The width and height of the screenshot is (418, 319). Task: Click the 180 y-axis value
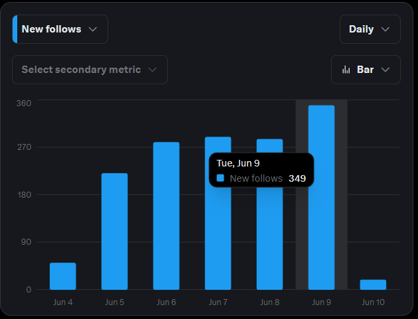tap(25, 194)
